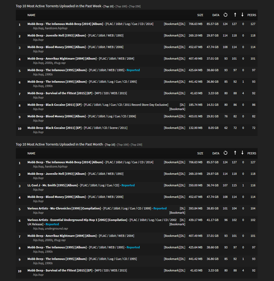Click hip.hop tag under LL Cool J
Viewport: 274px width, 281px height.
[38, 190]
